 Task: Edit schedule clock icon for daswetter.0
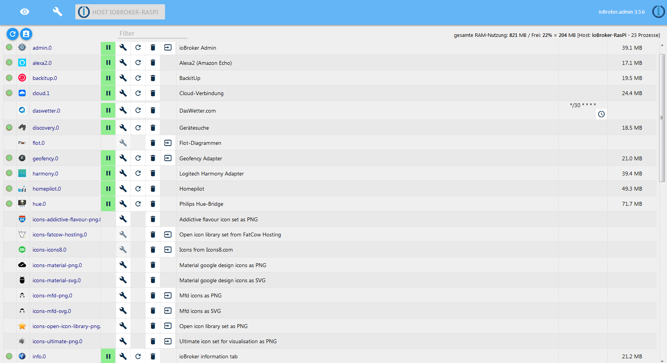point(601,114)
